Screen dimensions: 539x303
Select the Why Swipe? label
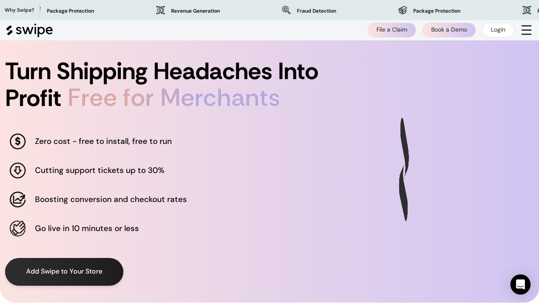coord(19,10)
